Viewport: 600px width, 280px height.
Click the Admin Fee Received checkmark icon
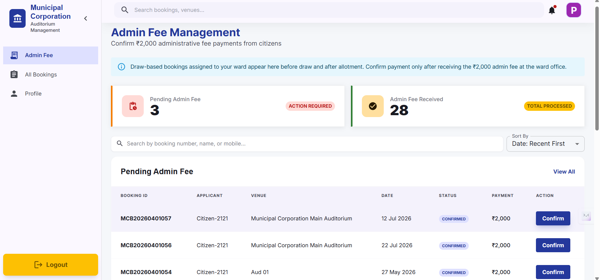click(373, 106)
